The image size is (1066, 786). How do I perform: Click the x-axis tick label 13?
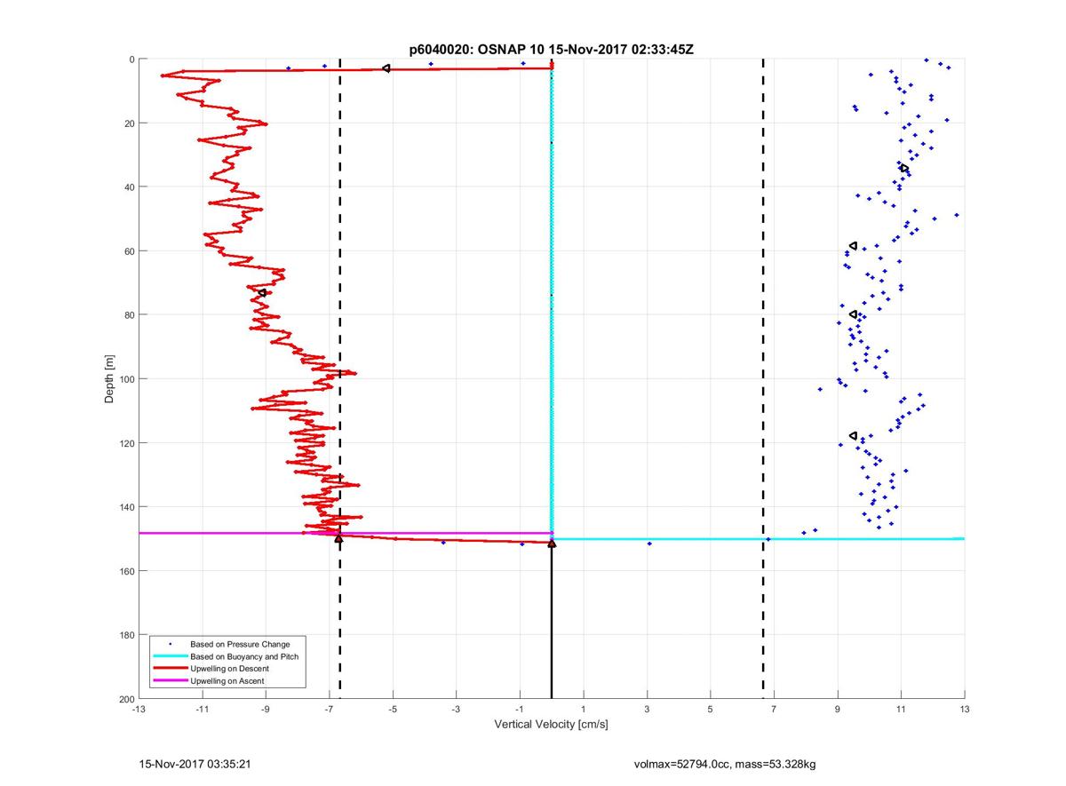pos(964,710)
